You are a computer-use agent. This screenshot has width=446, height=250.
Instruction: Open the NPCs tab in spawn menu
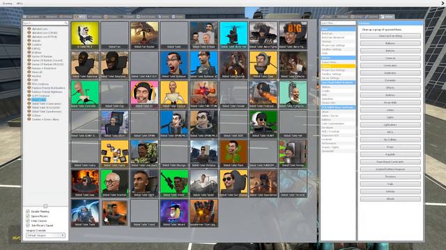pyautogui.click(x=80, y=17)
